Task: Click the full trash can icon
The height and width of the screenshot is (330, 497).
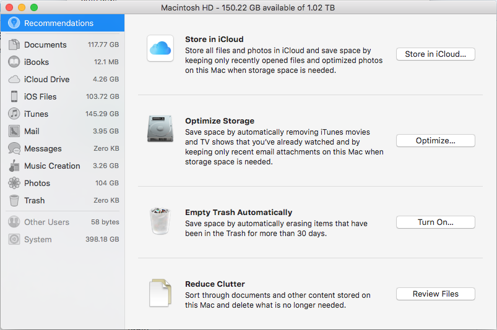Action: coord(160,221)
